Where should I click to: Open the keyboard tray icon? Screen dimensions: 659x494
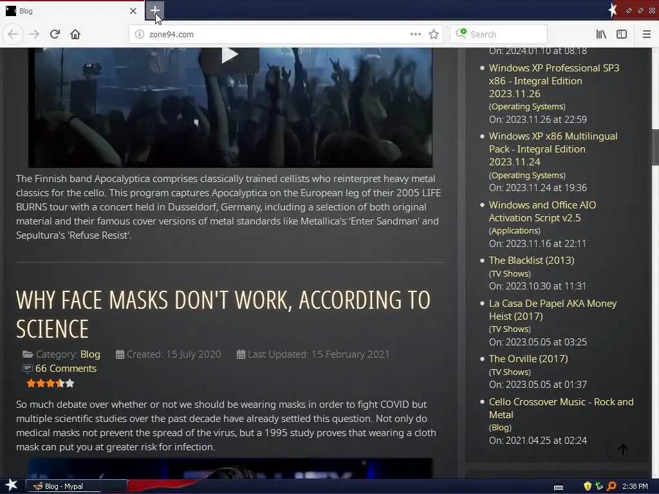(559, 487)
